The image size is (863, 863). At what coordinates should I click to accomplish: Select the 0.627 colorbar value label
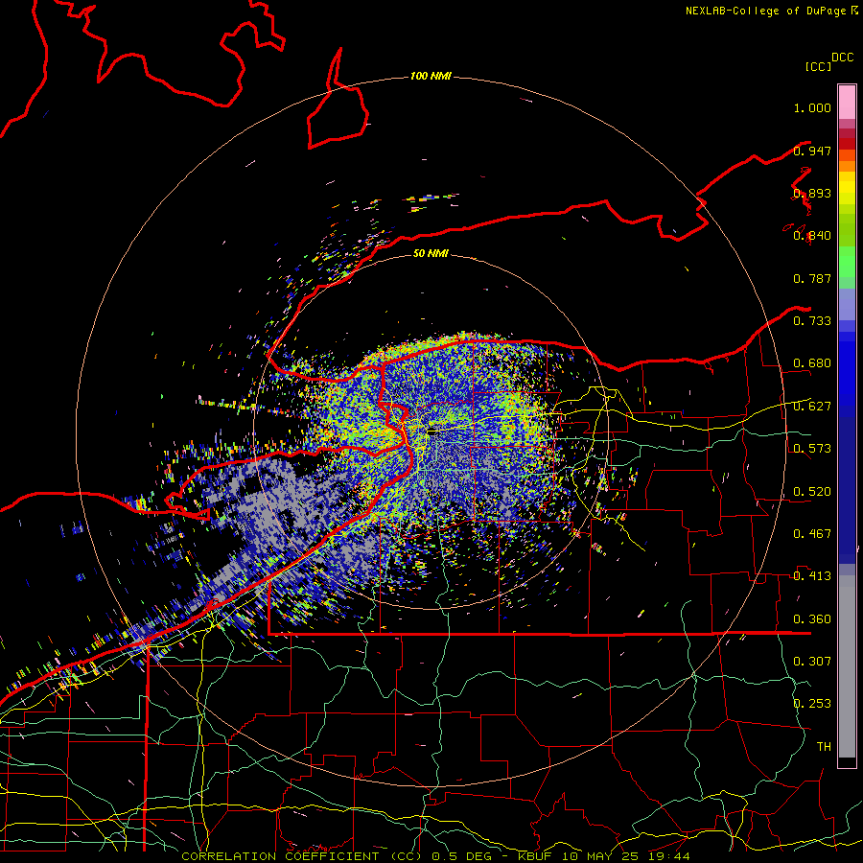click(x=812, y=407)
